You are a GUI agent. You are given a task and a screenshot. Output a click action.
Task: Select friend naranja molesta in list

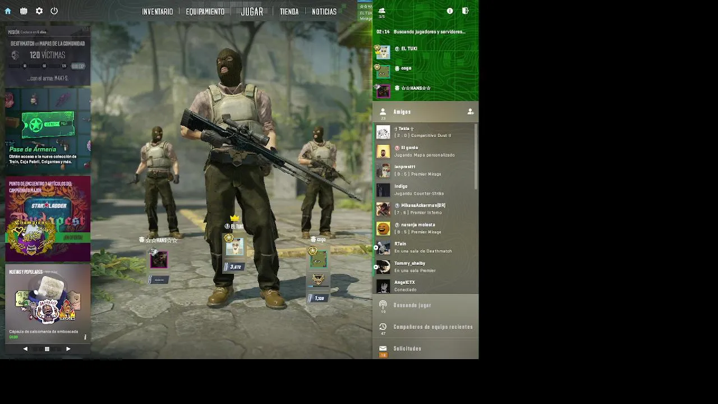click(x=425, y=228)
